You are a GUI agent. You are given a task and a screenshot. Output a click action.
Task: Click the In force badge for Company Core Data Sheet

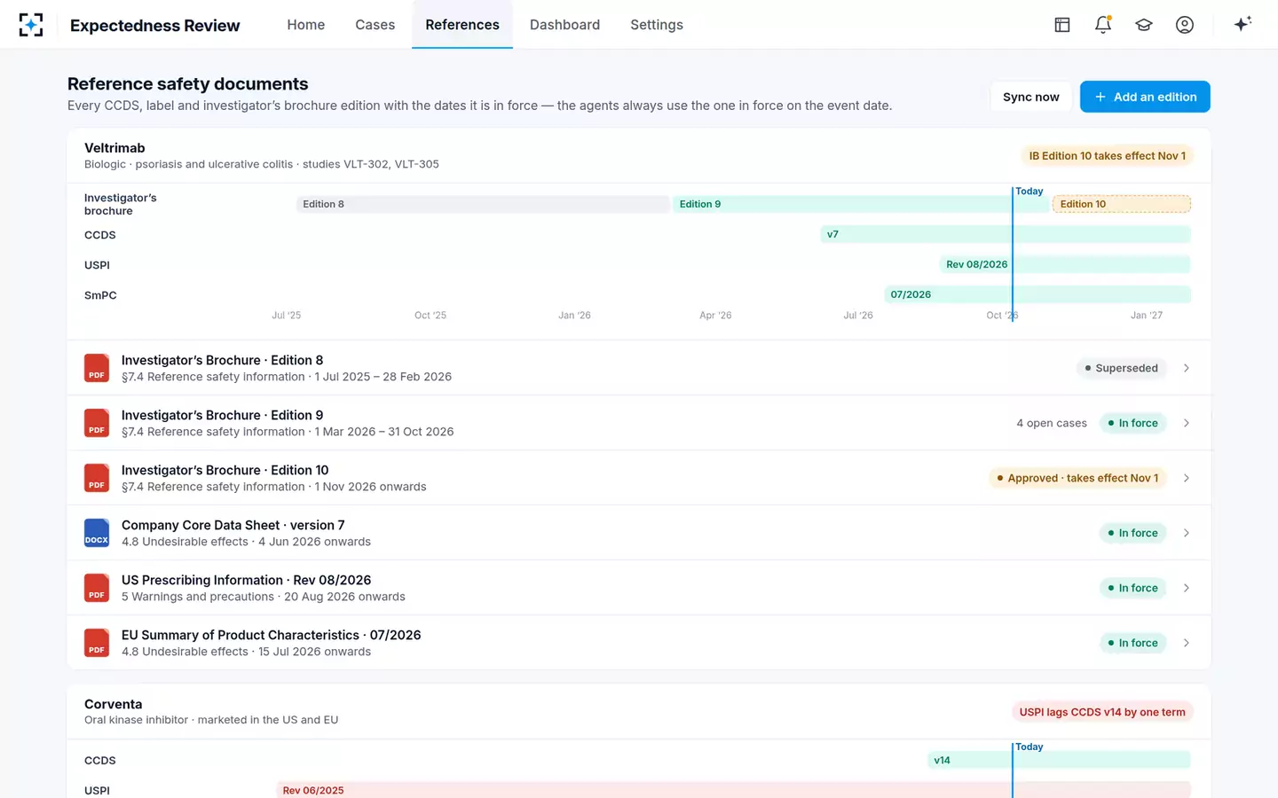(1132, 533)
